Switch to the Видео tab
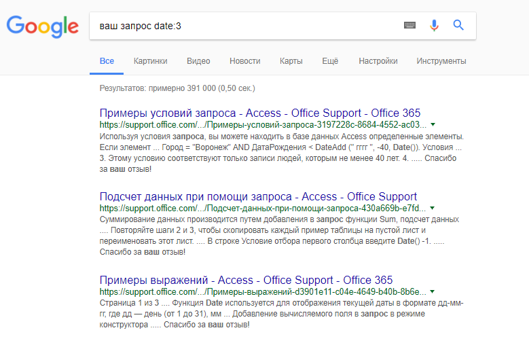The height and width of the screenshot is (343, 529). tap(198, 61)
